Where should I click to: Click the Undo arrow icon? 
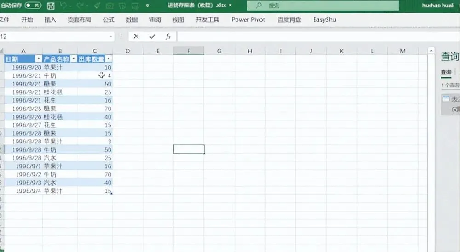[x=63, y=6]
